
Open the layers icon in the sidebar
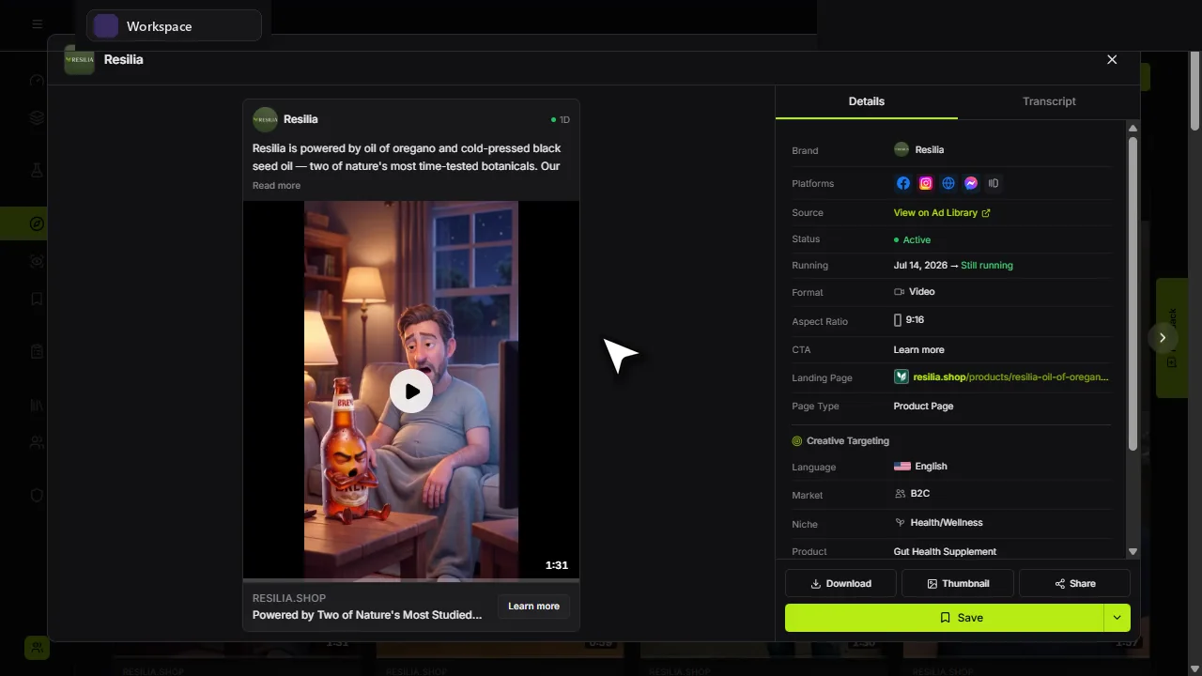(x=37, y=117)
